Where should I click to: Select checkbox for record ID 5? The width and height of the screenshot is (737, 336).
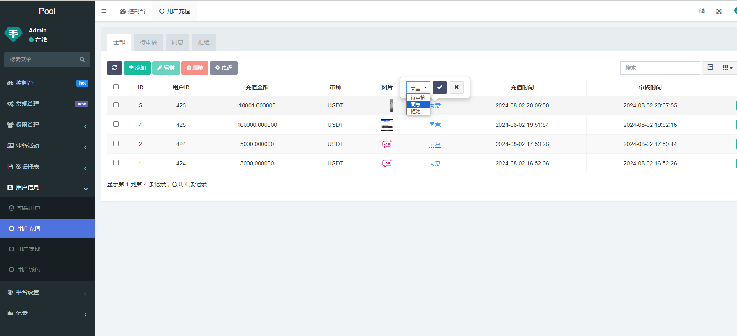[x=116, y=105]
